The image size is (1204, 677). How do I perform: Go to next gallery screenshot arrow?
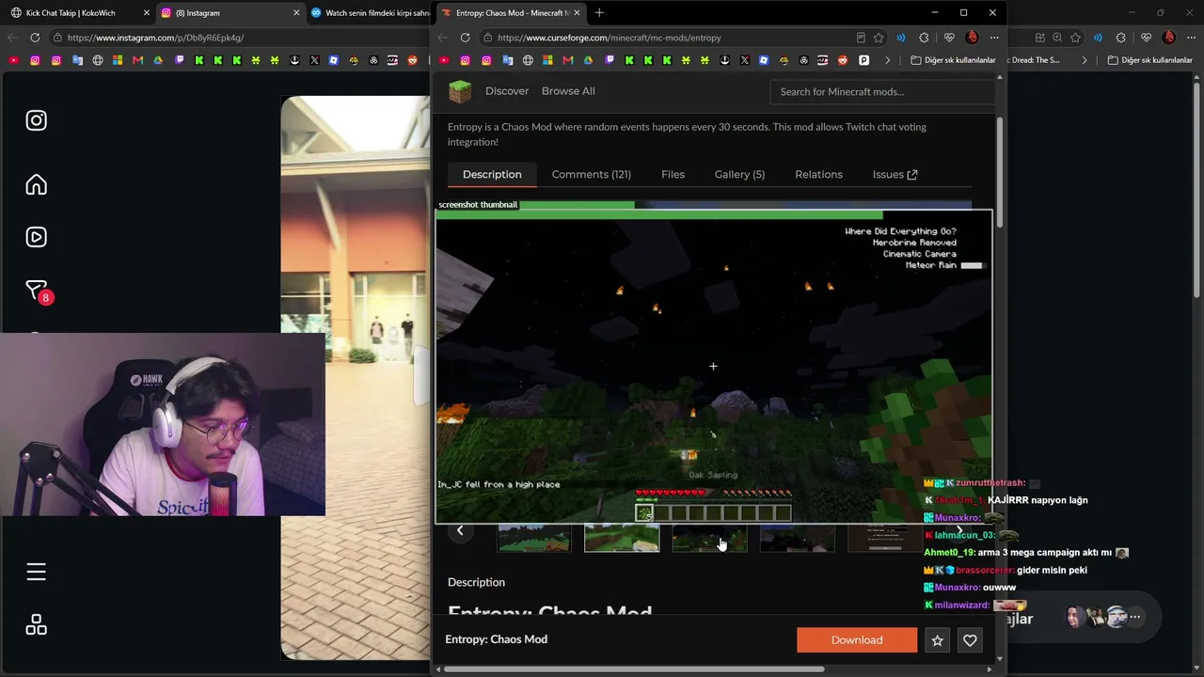(959, 530)
